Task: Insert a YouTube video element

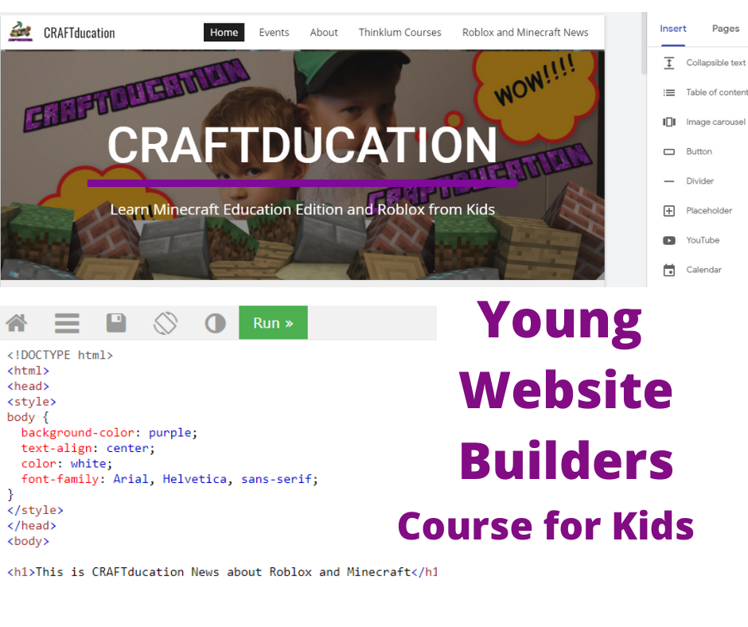Action: [x=707, y=240]
